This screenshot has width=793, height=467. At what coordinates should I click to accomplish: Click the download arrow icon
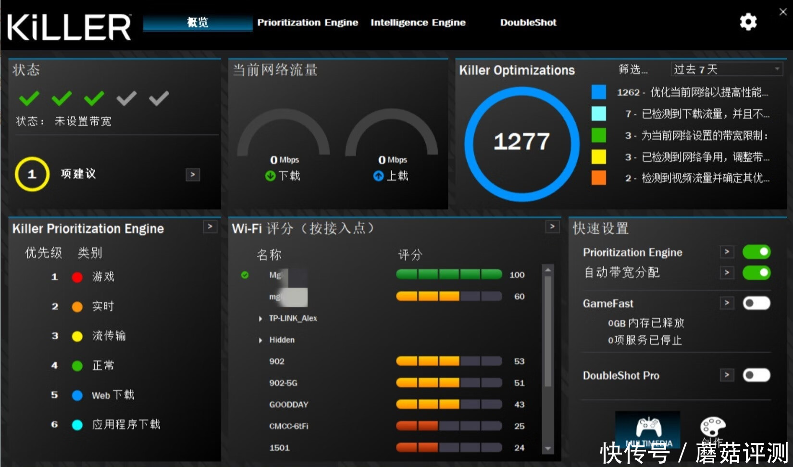(x=270, y=176)
